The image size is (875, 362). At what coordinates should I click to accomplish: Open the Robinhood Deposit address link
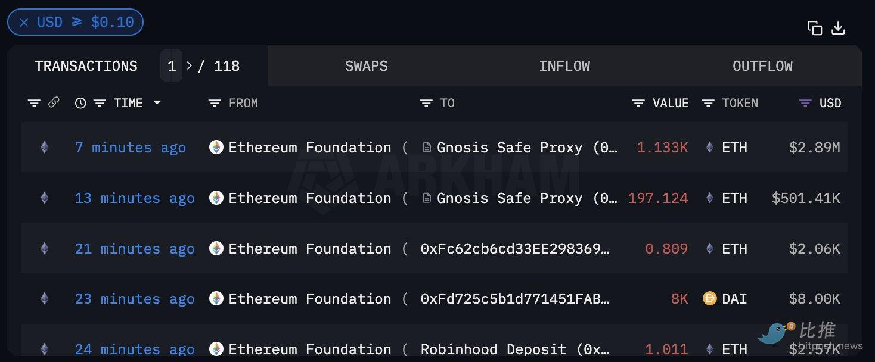[514, 349]
